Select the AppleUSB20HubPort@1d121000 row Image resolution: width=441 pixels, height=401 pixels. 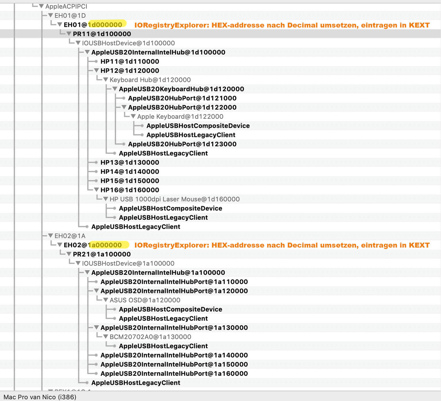click(x=182, y=98)
